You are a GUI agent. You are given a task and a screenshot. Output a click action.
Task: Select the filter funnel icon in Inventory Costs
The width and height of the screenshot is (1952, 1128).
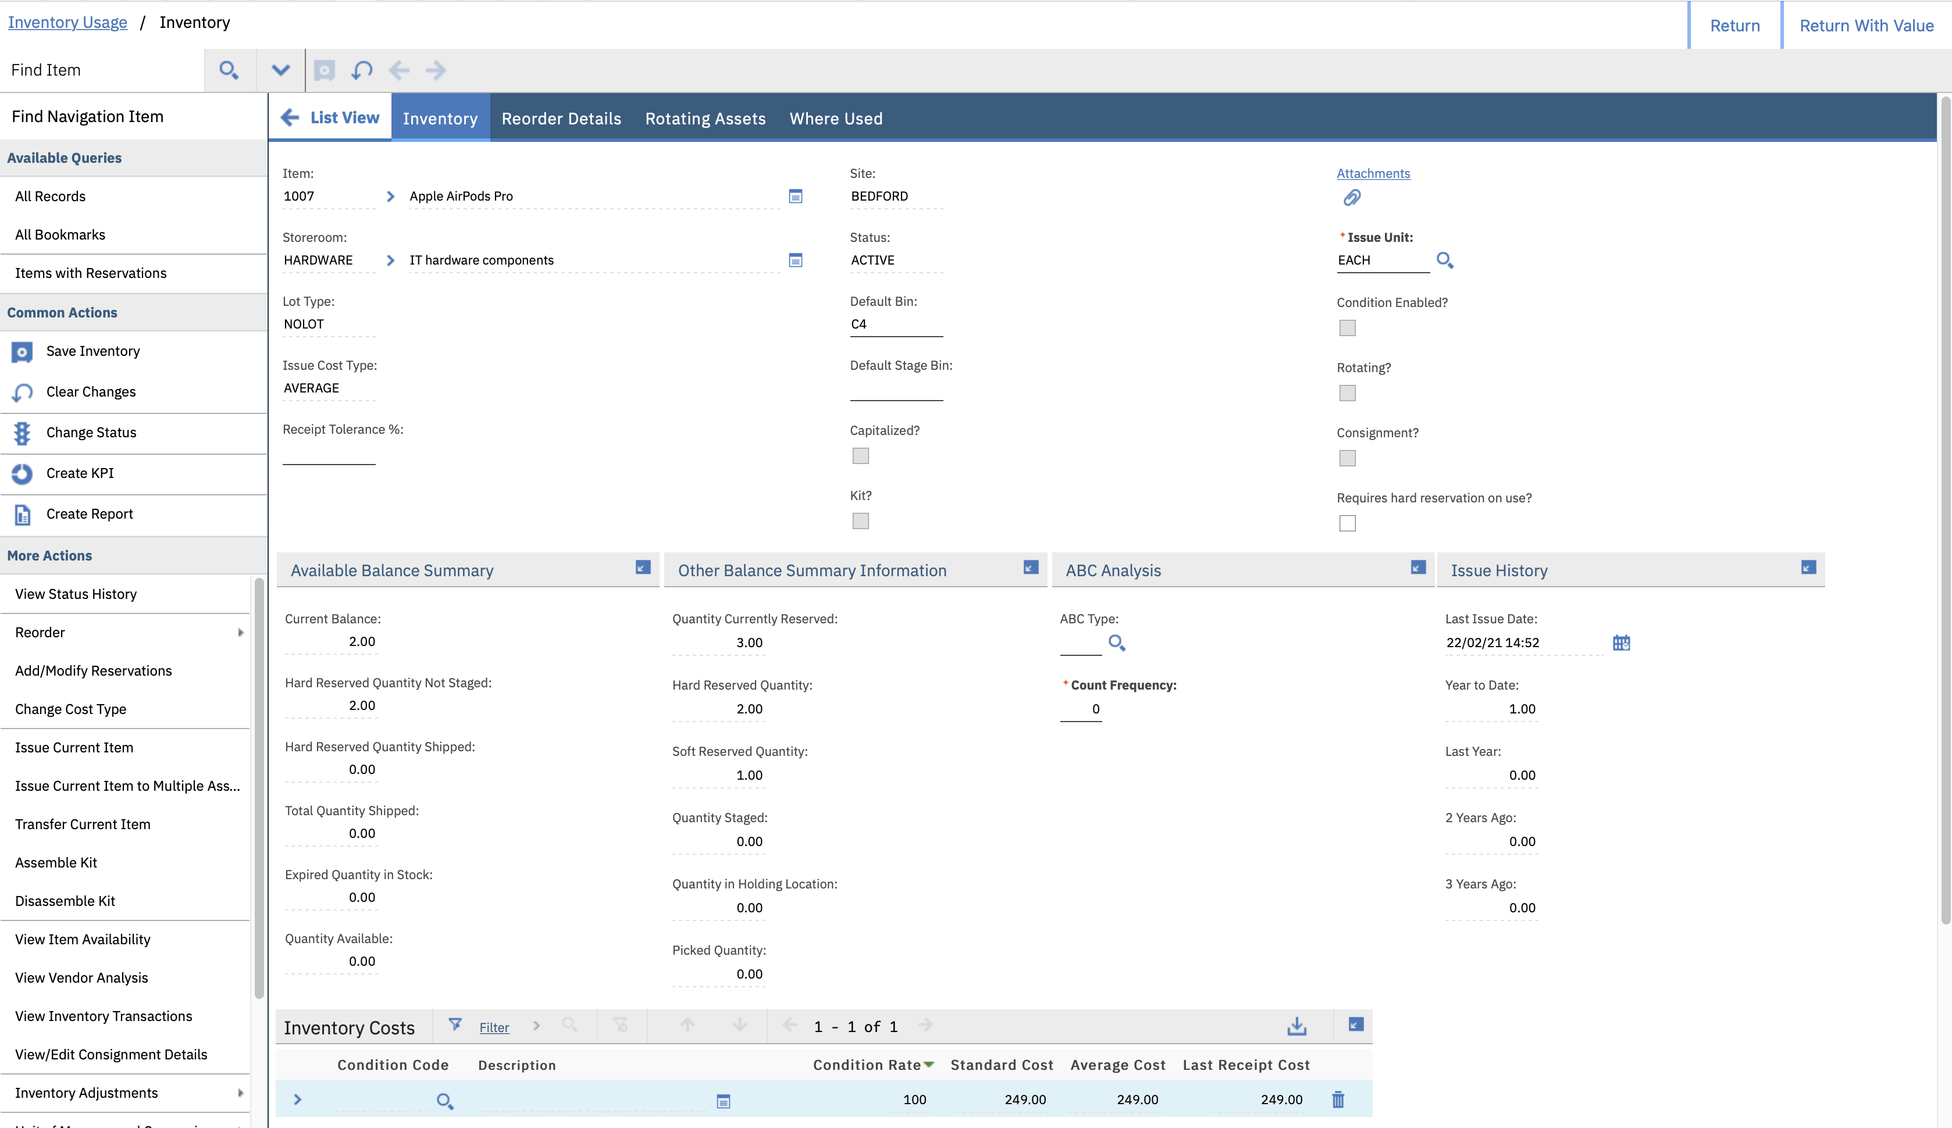455,1025
